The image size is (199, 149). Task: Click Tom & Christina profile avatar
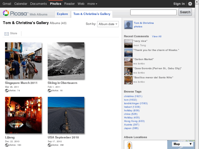128,25
